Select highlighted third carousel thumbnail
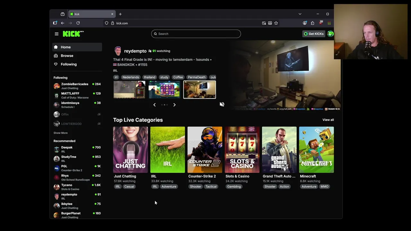 [x=199, y=90]
